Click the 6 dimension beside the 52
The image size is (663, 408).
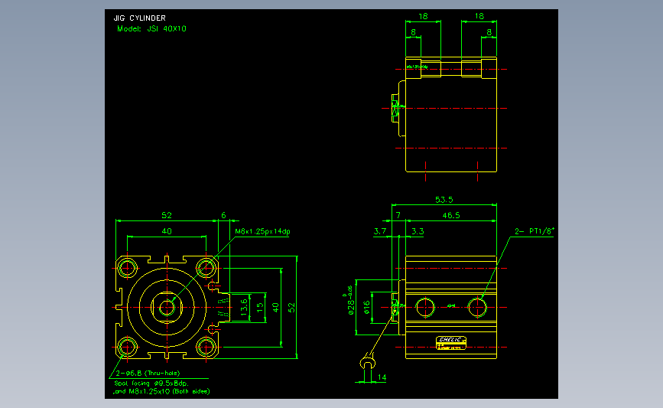(x=224, y=215)
